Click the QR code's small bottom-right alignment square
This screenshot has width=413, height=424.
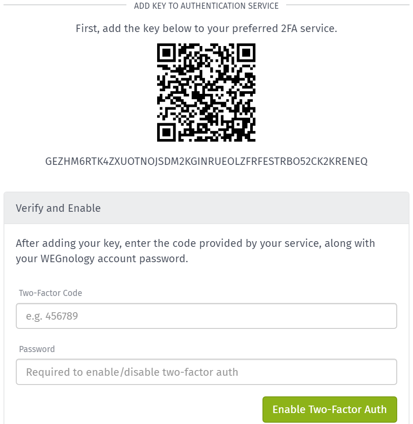pos(238,124)
